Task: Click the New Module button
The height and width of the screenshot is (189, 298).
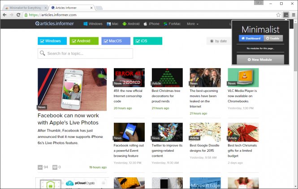Action: coord(260,60)
